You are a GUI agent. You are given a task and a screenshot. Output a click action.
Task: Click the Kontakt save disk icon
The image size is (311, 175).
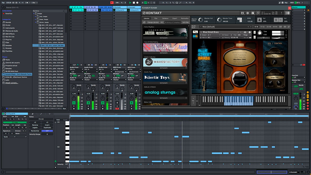[242, 13]
